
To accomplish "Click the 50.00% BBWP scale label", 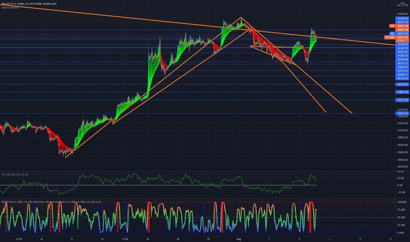I will (x=402, y=217).
